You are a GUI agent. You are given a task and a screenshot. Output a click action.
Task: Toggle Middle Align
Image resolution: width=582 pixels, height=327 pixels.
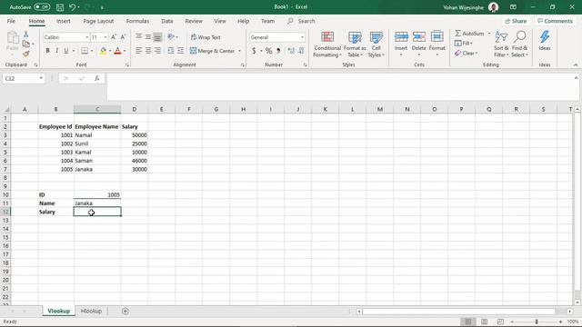[148, 36]
